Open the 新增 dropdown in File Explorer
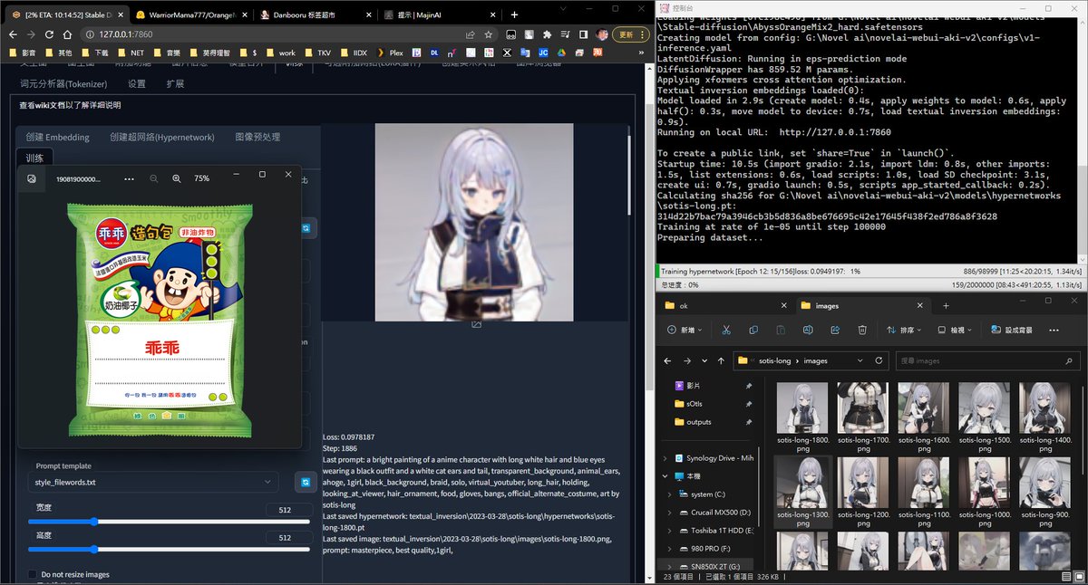 tap(685, 330)
